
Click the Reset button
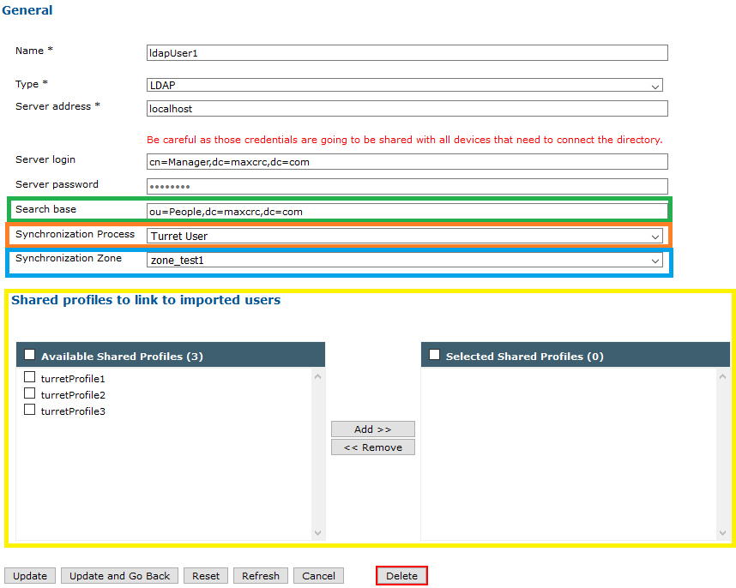[x=206, y=576]
